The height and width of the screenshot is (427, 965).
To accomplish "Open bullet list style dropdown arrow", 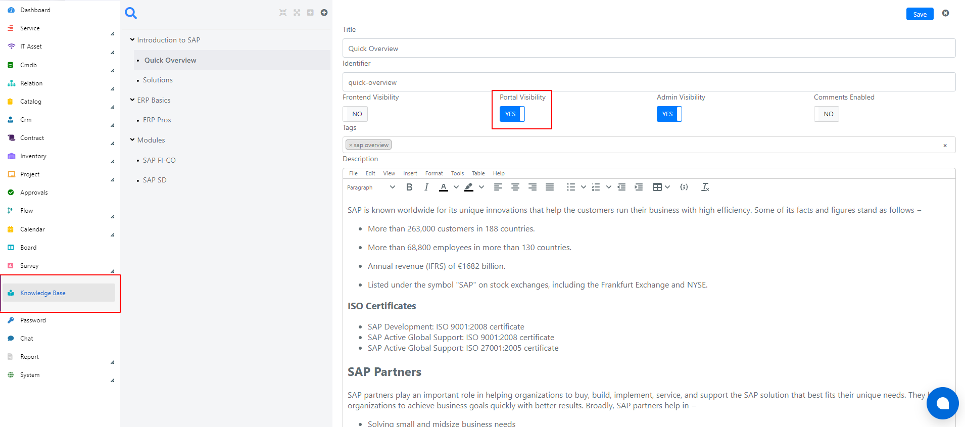I will pyautogui.click(x=584, y=187).
